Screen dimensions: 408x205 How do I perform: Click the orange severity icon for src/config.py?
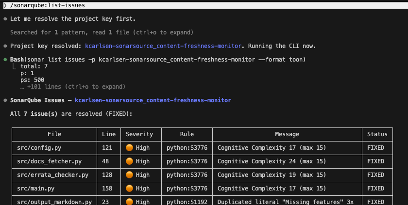click(x=129, y=148)
